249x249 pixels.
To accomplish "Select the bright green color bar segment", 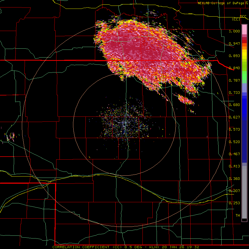I will point(244,76).
